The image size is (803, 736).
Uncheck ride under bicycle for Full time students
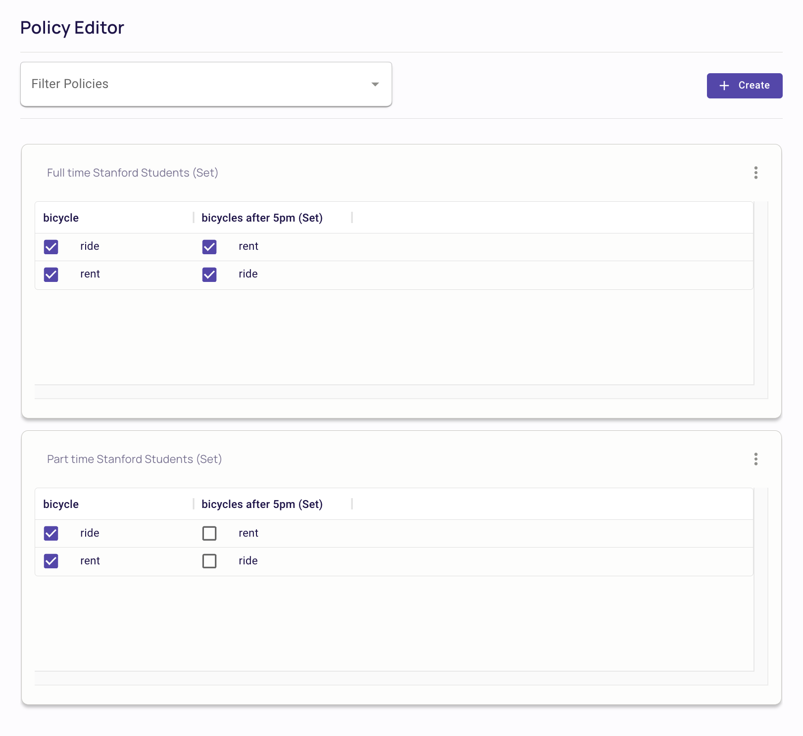click(51, 247)
